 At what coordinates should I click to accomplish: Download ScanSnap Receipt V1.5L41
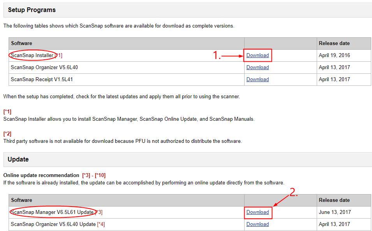(257, 79)
